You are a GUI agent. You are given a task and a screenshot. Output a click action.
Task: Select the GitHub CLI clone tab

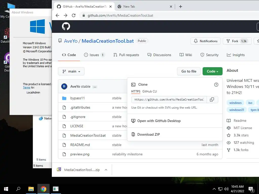pyautogui.click(x=149, y=91)
